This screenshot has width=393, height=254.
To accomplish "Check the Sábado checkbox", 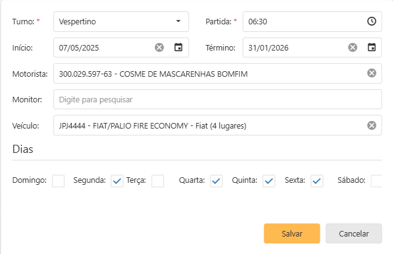I will pyautogui.click(x=377, y=181).
